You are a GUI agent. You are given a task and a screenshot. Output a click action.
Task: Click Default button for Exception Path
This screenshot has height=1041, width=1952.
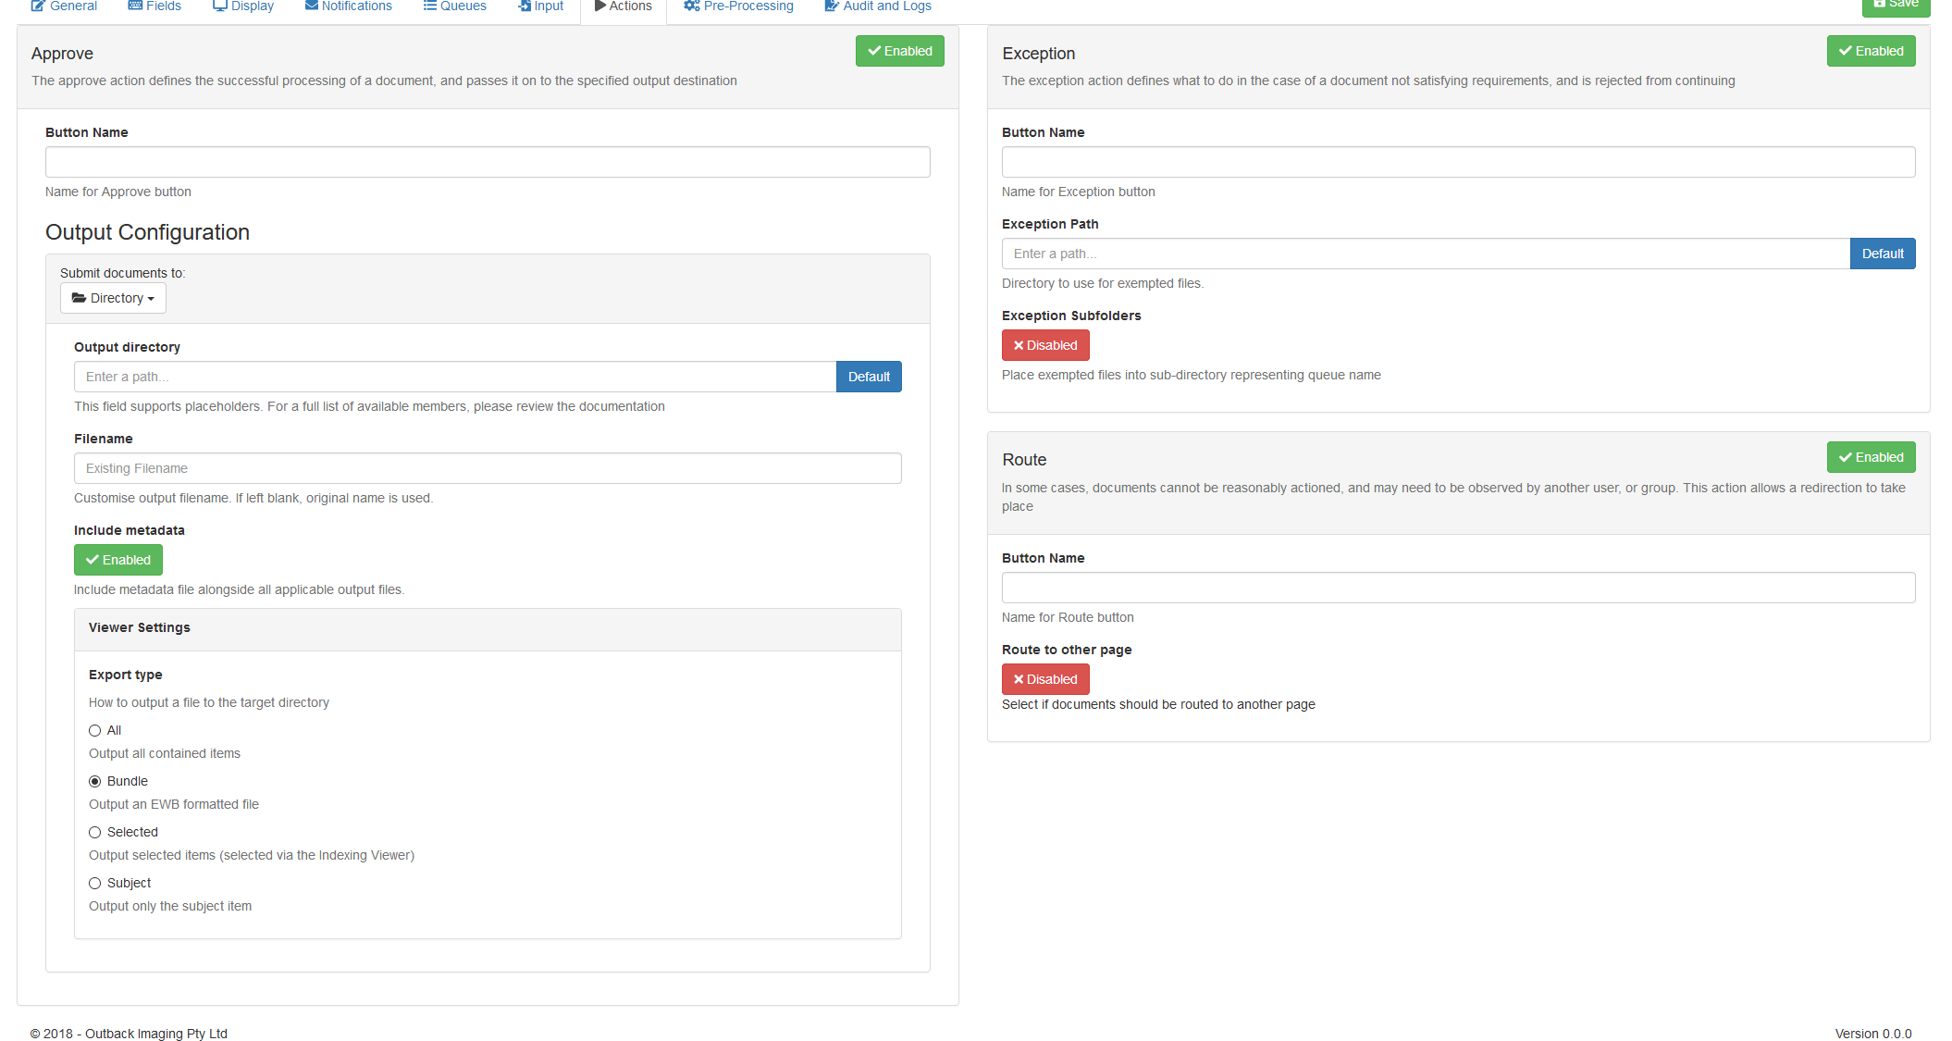[x=1882, y=254]
